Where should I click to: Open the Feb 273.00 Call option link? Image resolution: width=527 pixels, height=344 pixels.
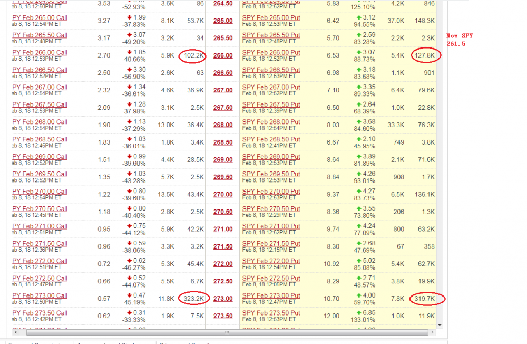[40, 296]
